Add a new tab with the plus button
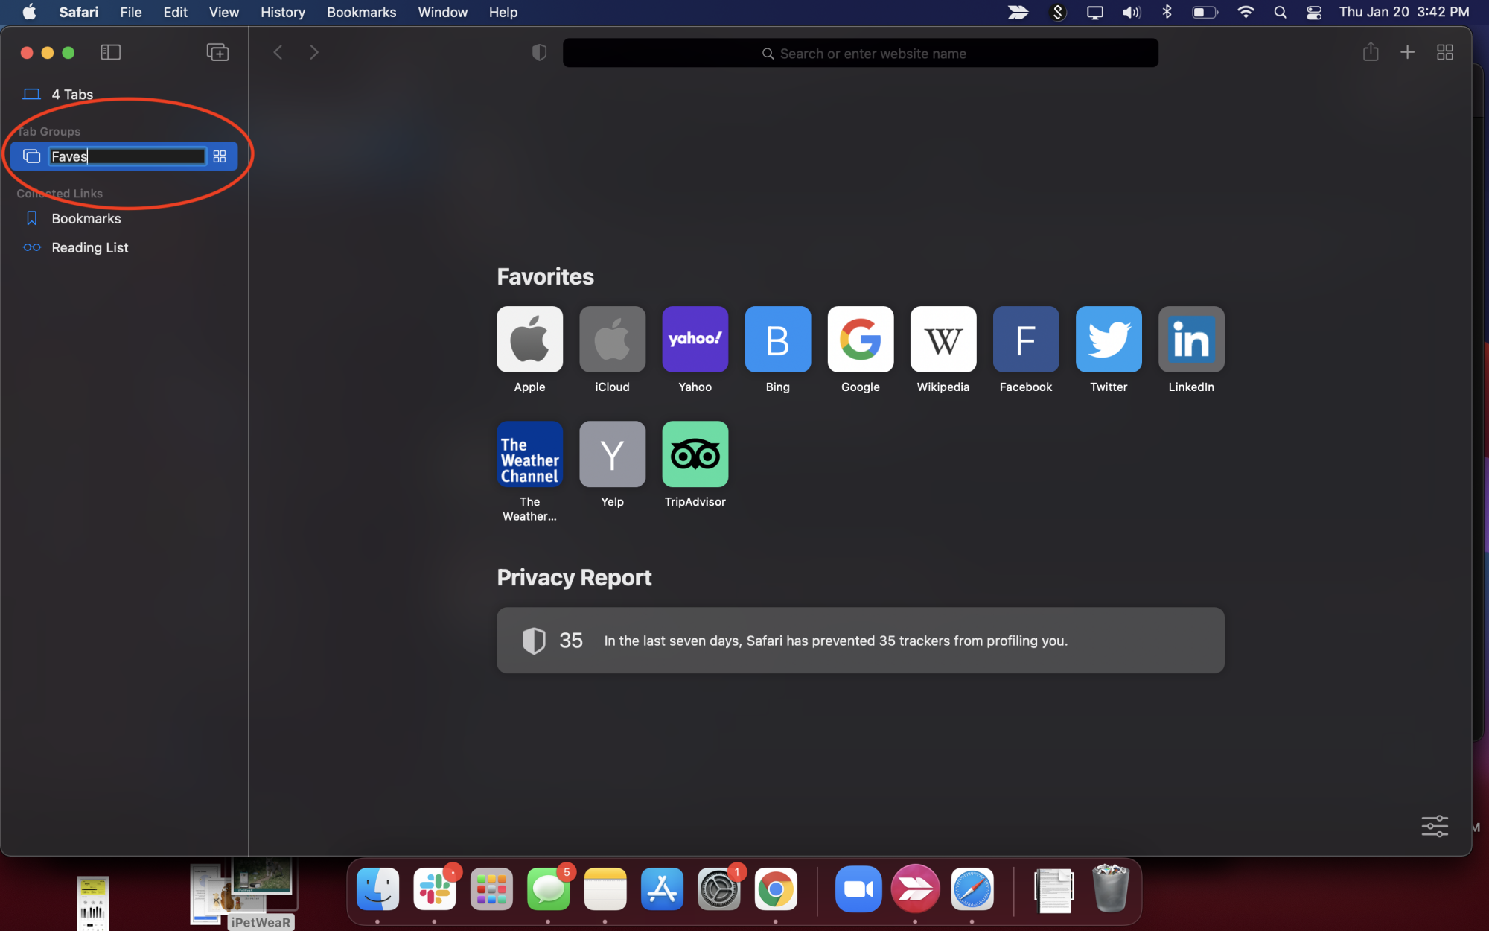Viewport: 1489px width, 931px height. (1407, 52)
